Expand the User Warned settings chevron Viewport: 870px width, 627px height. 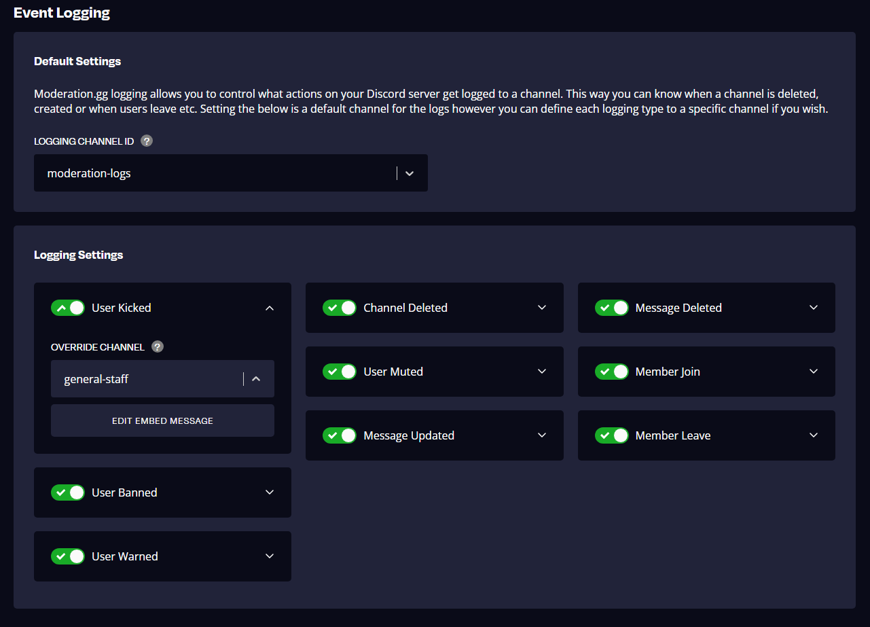tap(270, 556)
